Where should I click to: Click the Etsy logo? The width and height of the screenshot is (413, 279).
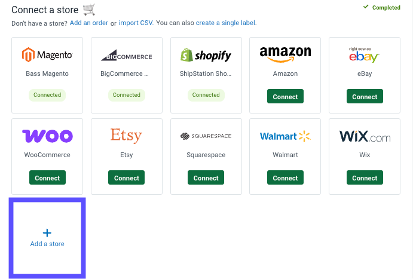(x=127, y=136)
